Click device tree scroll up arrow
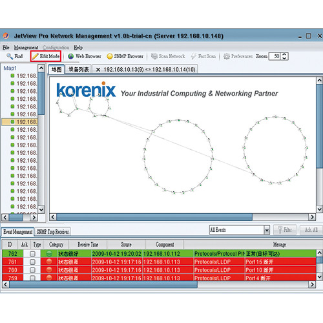Viewport: 323px width, 323px height. pos(41,68)
